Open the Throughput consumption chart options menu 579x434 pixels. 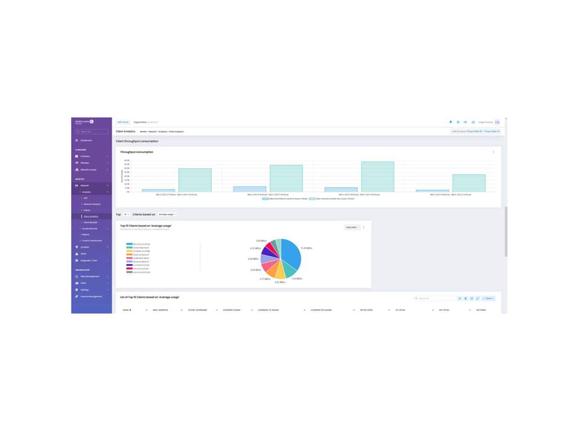(x=493, y=152)
